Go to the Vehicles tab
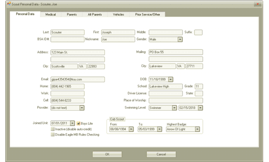The image size is (269, 162). coord(118,14)
